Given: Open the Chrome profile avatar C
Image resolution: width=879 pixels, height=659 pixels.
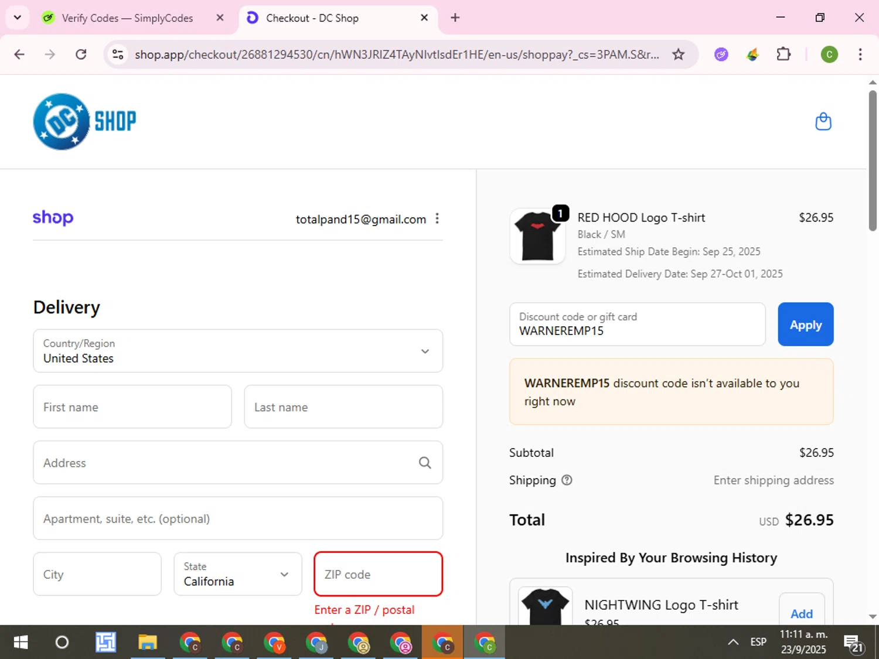Looking at the screenshot, I should (829, 54).
